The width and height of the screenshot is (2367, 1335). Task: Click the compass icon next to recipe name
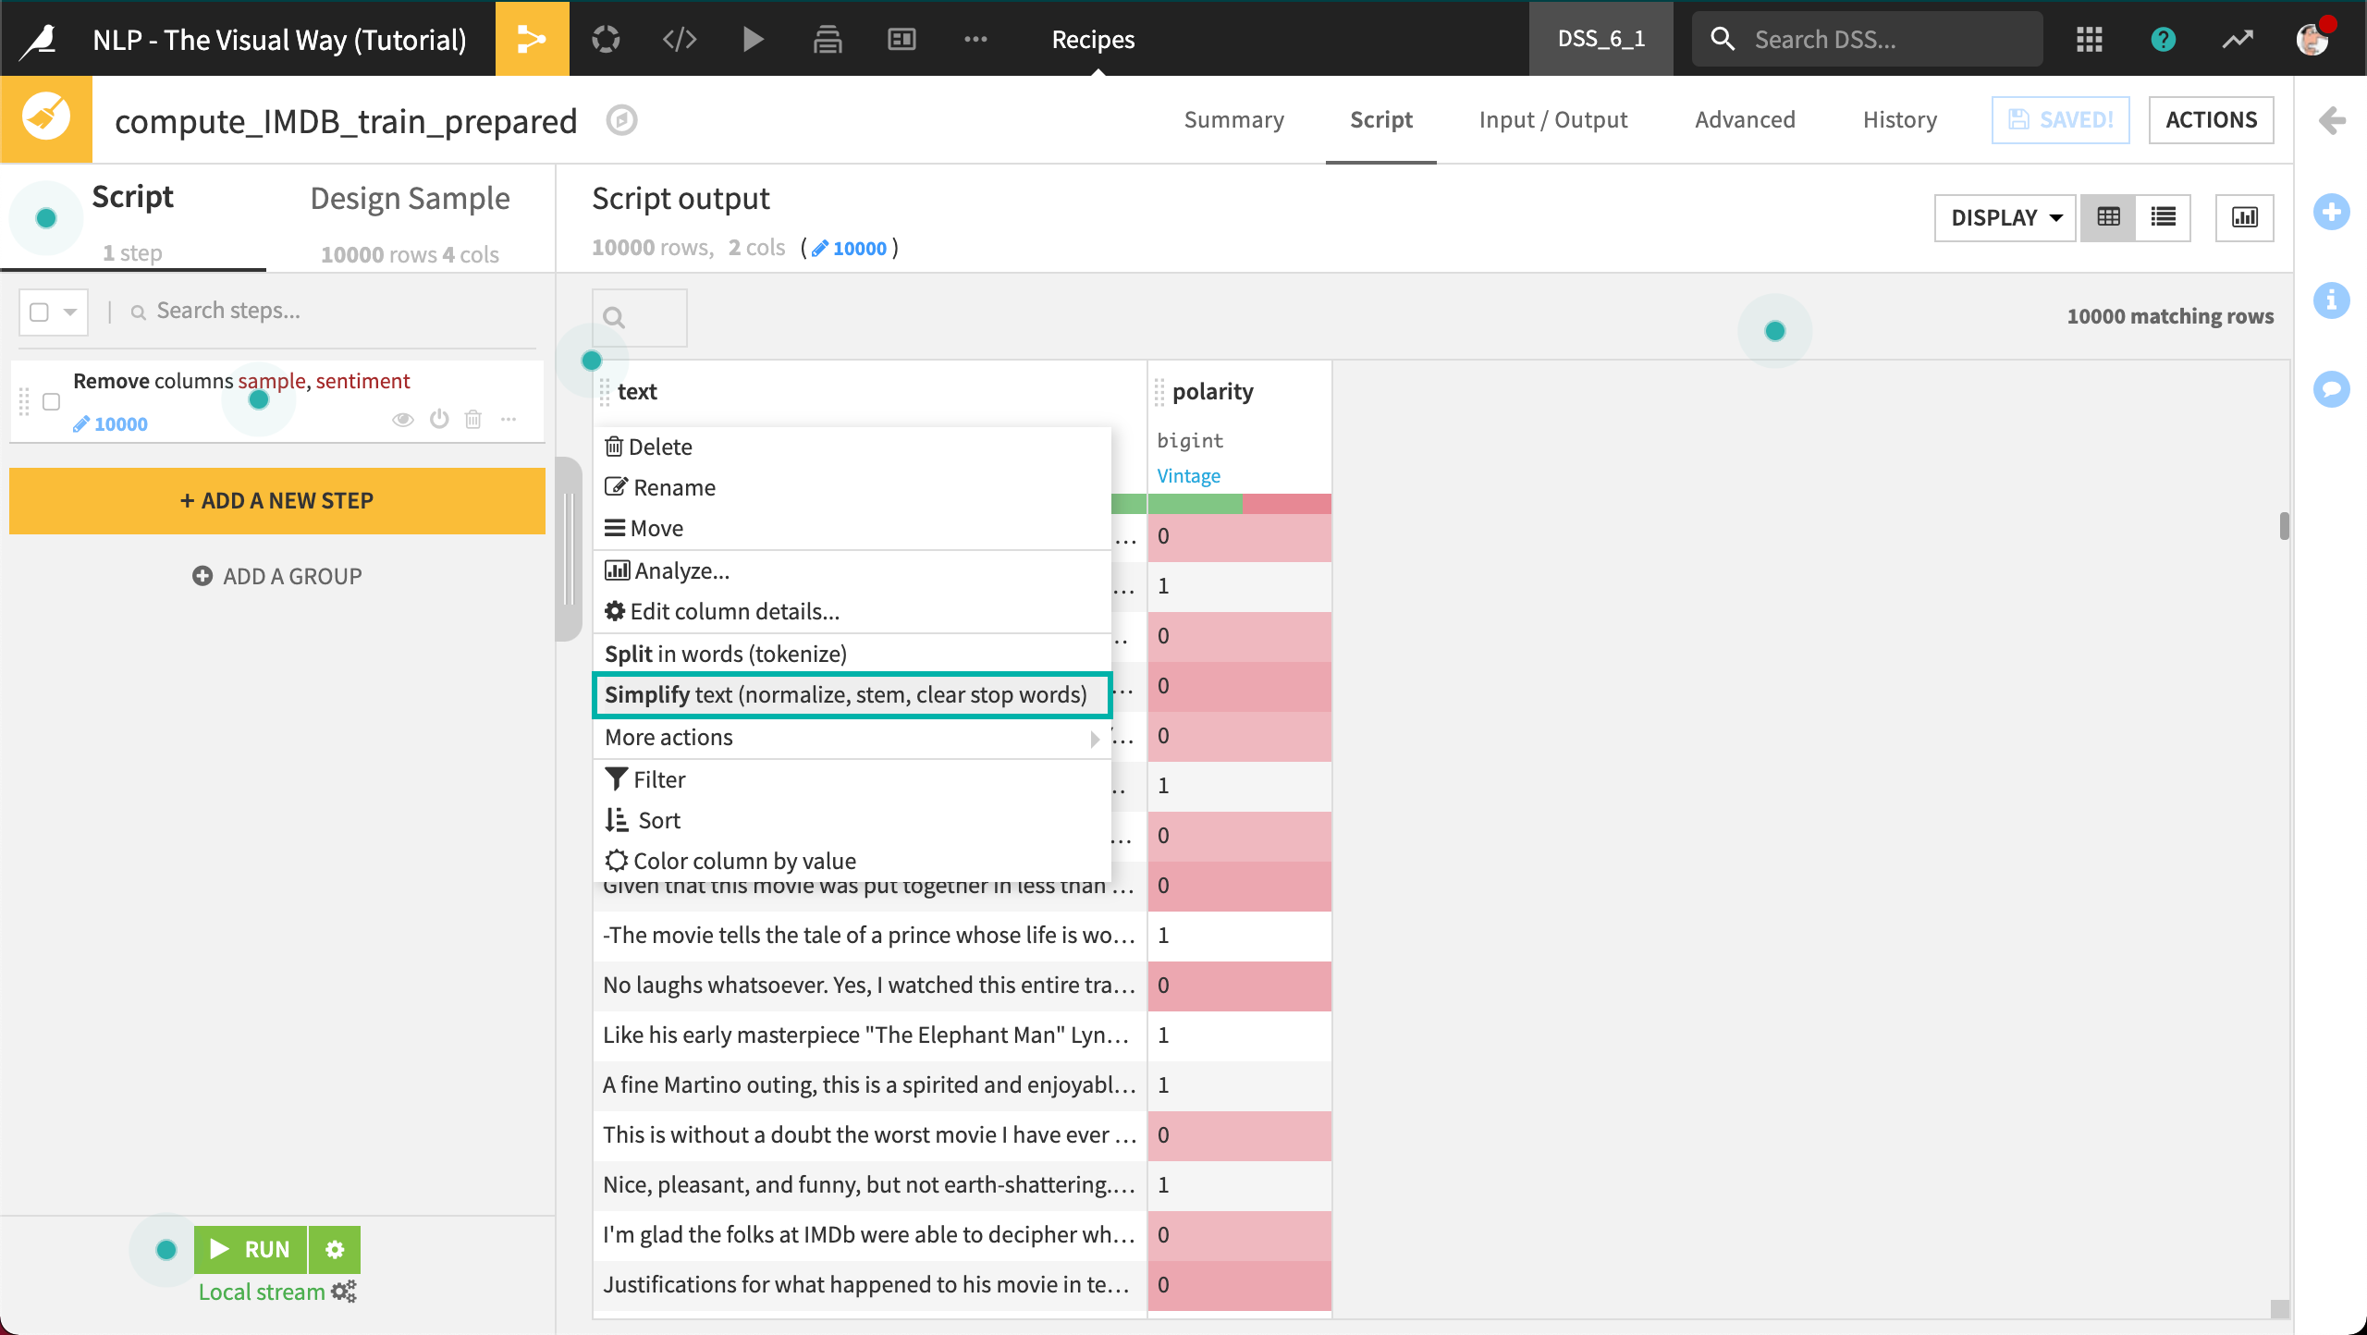pos(622,120)
